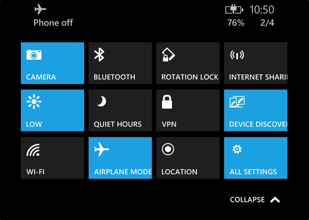Collapse the Action Center
The image size is (309, 220).
[255, 200]
